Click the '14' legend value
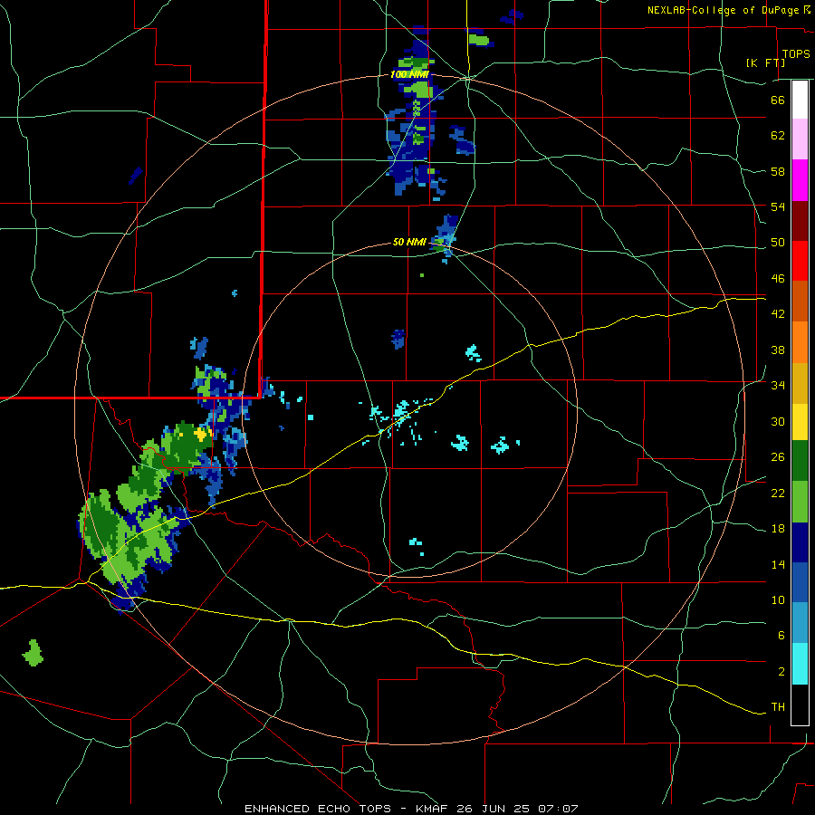815x815 pixels. [778, 564]
